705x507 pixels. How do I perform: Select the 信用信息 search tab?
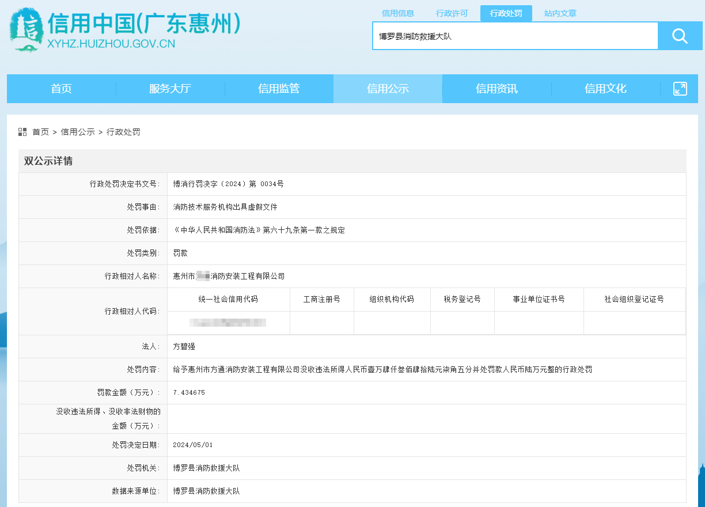(398, 13)
